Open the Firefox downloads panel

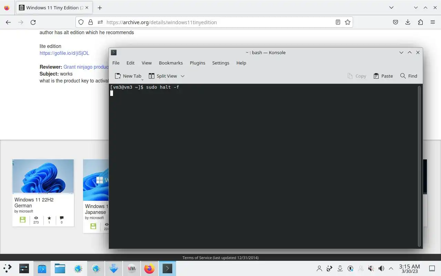(408, 22)
